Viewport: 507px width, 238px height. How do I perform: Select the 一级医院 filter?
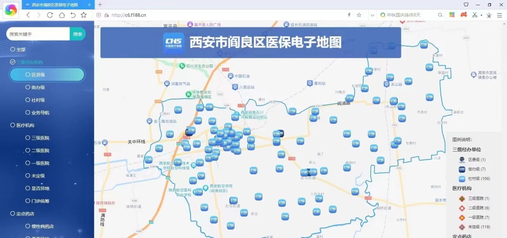coord(37,163)
